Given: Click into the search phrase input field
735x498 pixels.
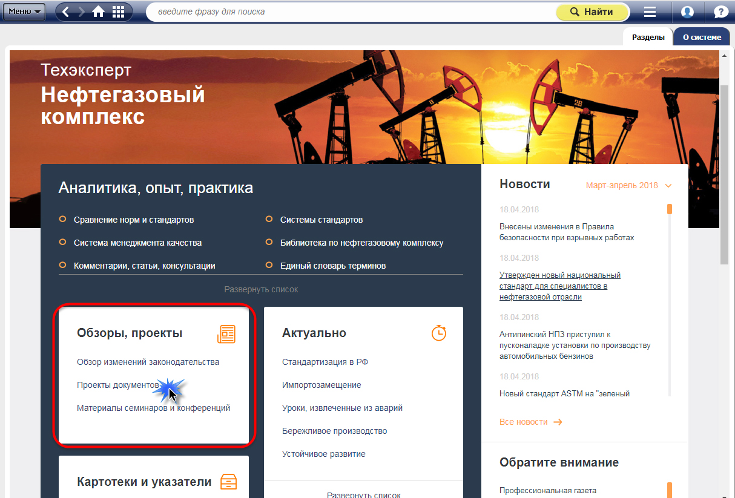Looking at the screenshot, I should [x=351, y=11].
